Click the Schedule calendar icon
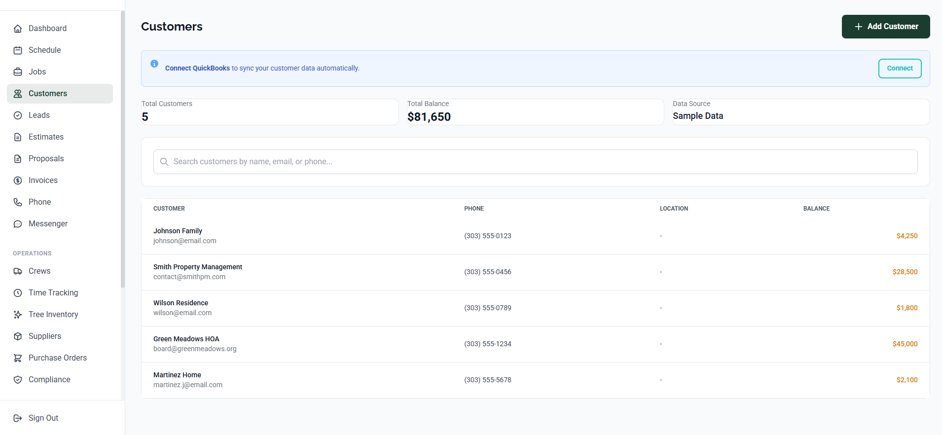This screenshot has width=942, height=435. click(18, 50)
